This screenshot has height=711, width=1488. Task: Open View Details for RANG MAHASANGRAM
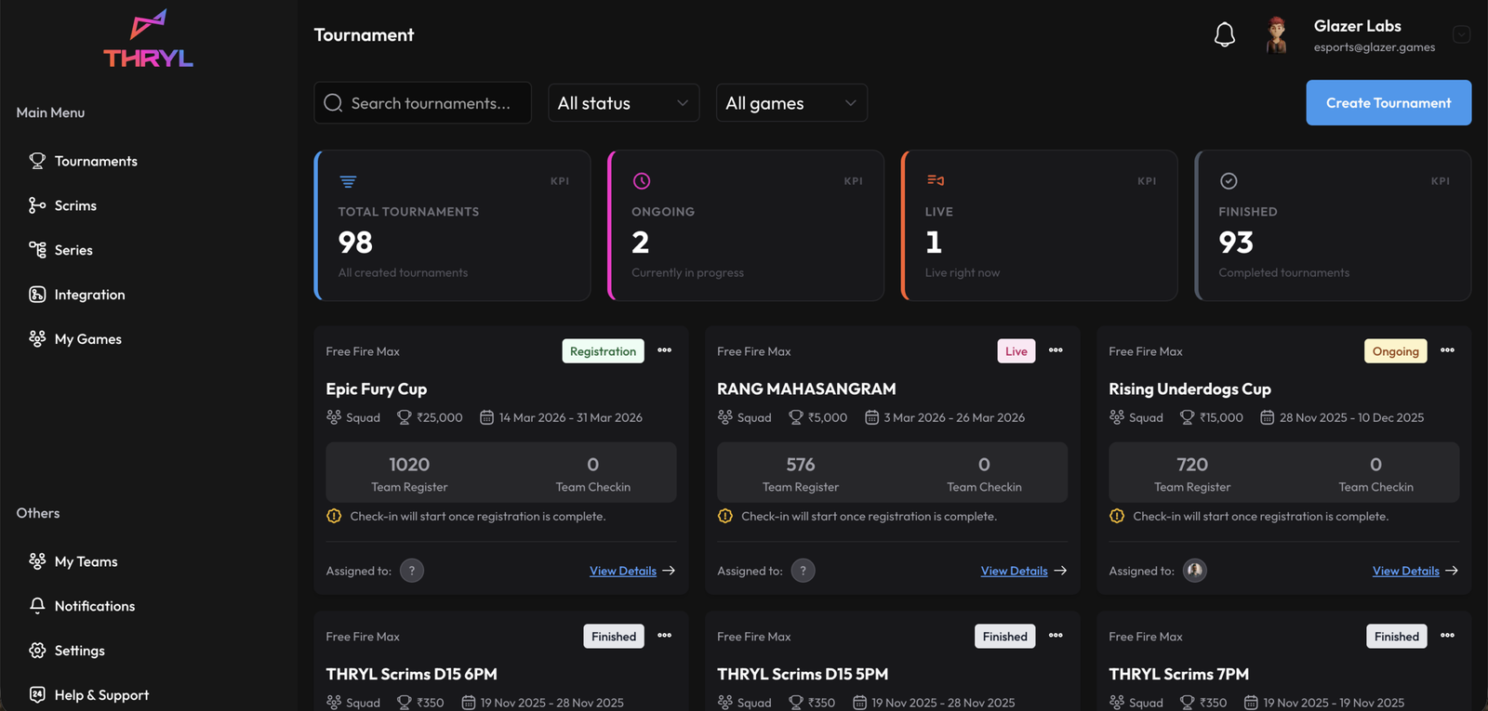pyautogui.click(x=1014, y=571)
